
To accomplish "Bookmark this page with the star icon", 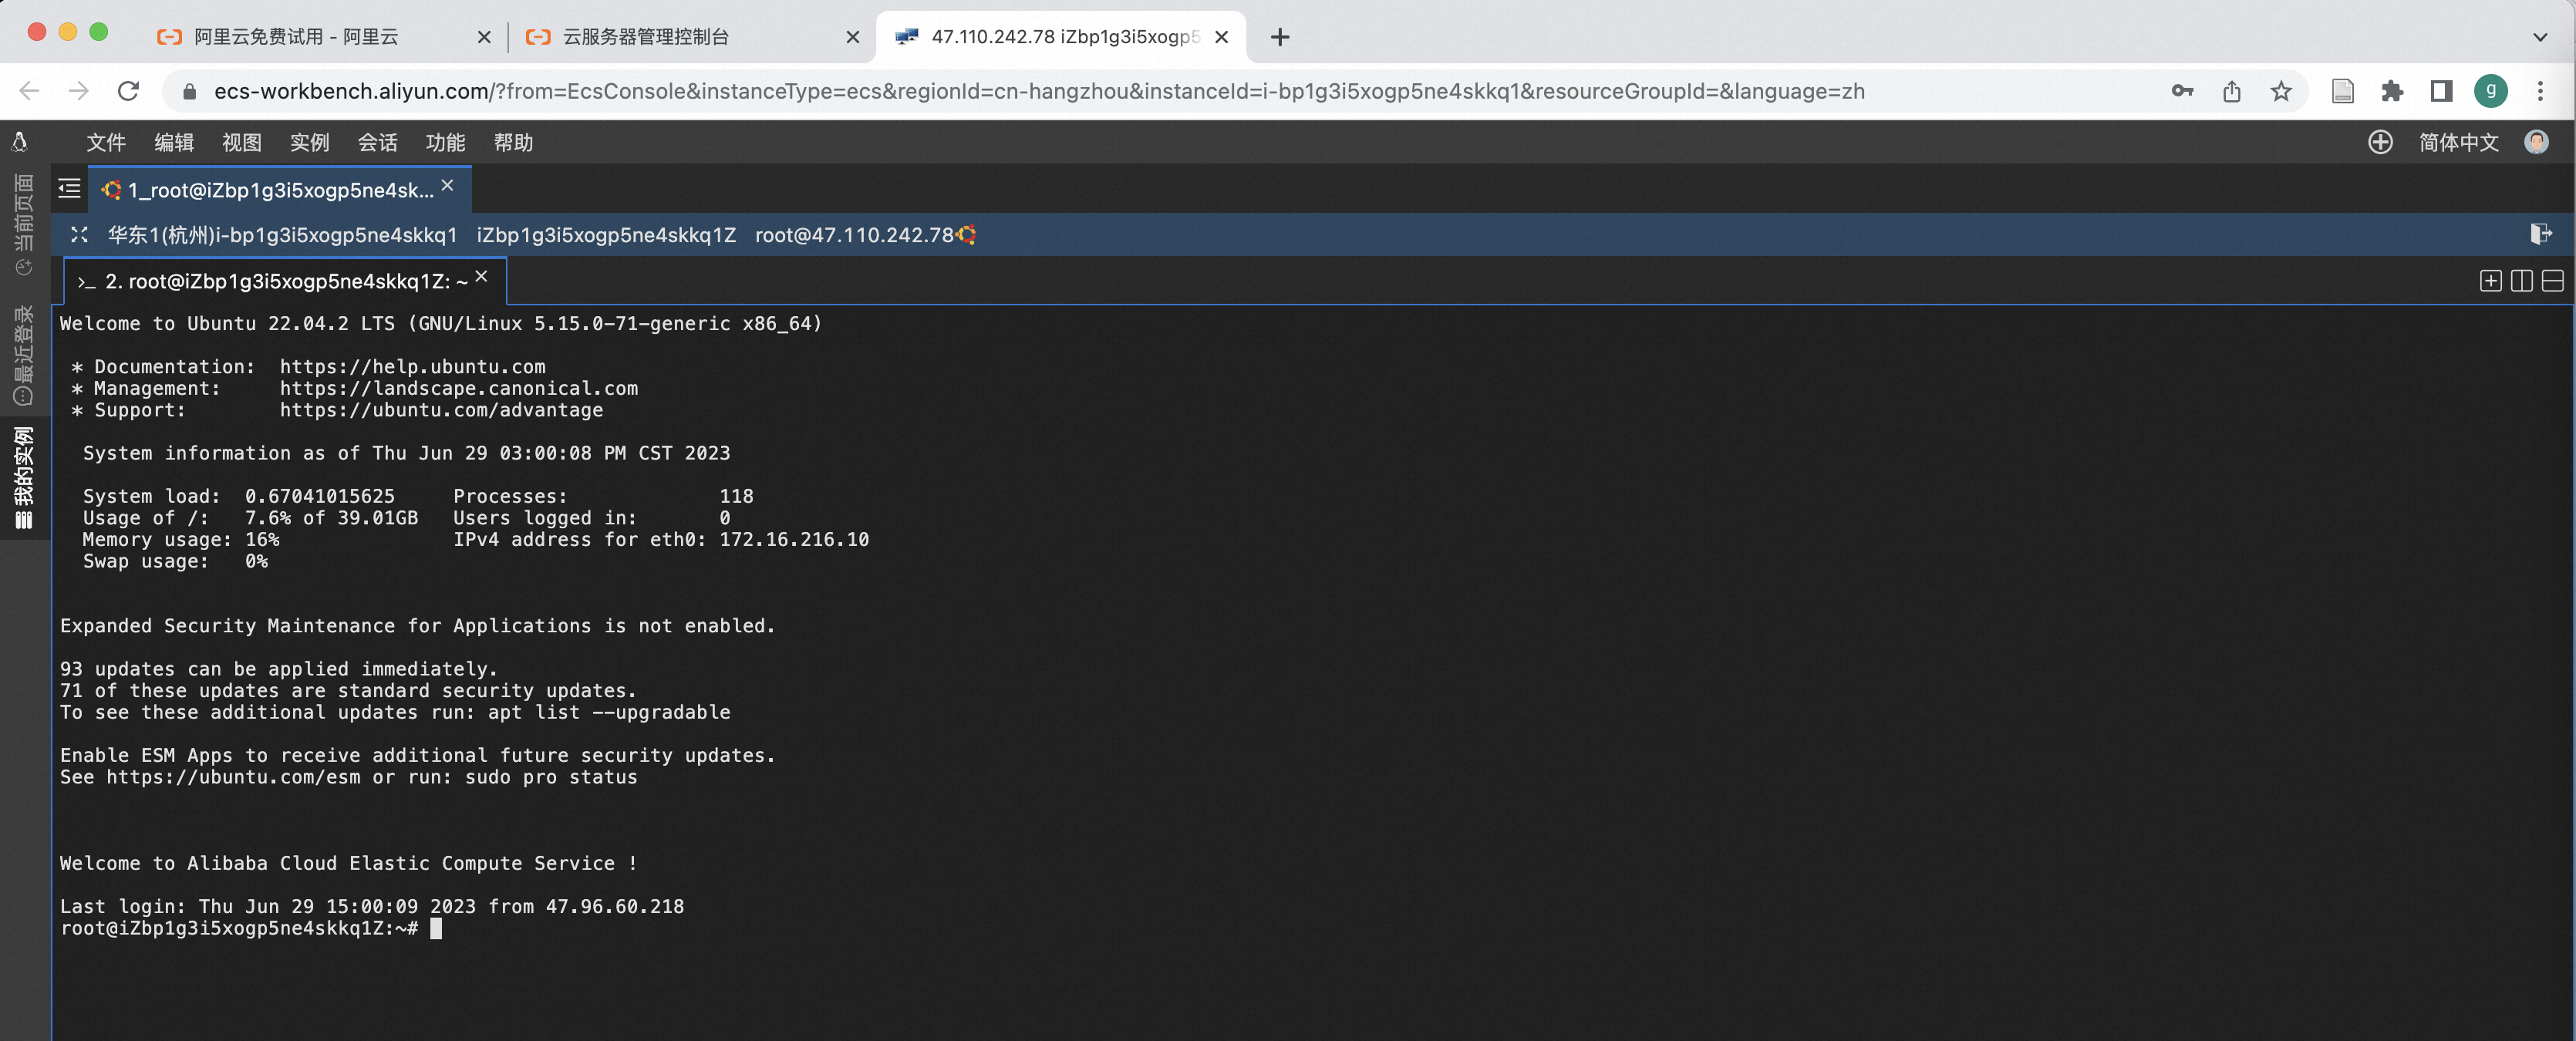I will [x=2281, y=91].
